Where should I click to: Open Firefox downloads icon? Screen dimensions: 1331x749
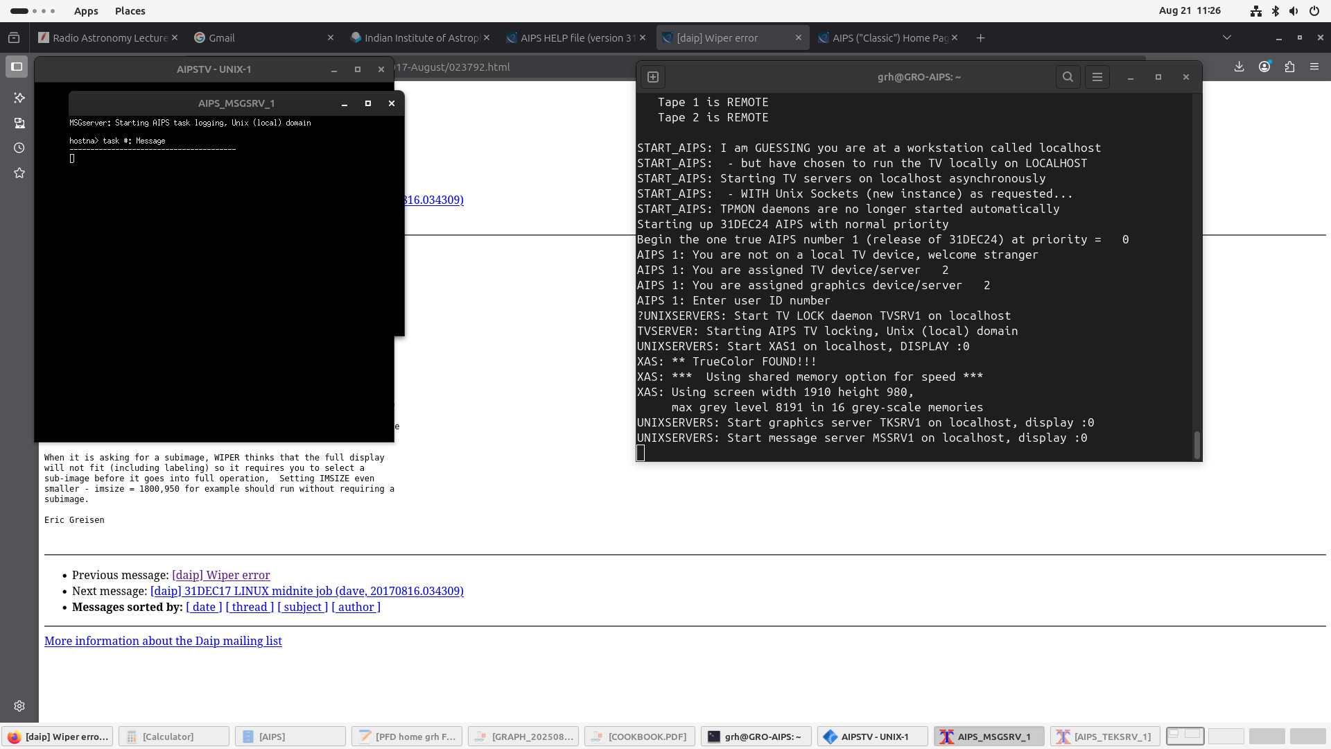pyautogui.click(x=1239, y=67)
